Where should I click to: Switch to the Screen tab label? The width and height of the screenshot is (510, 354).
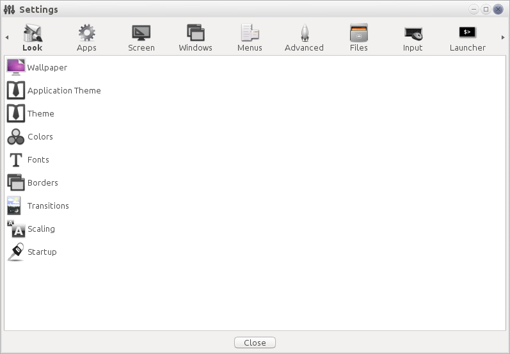pyautogui.click(x=141, y=47)
